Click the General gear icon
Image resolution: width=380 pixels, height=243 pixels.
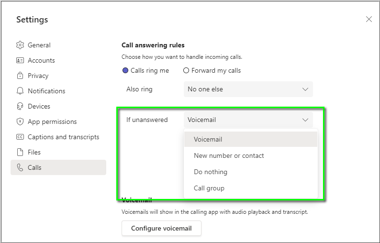(x=20, y=45)
